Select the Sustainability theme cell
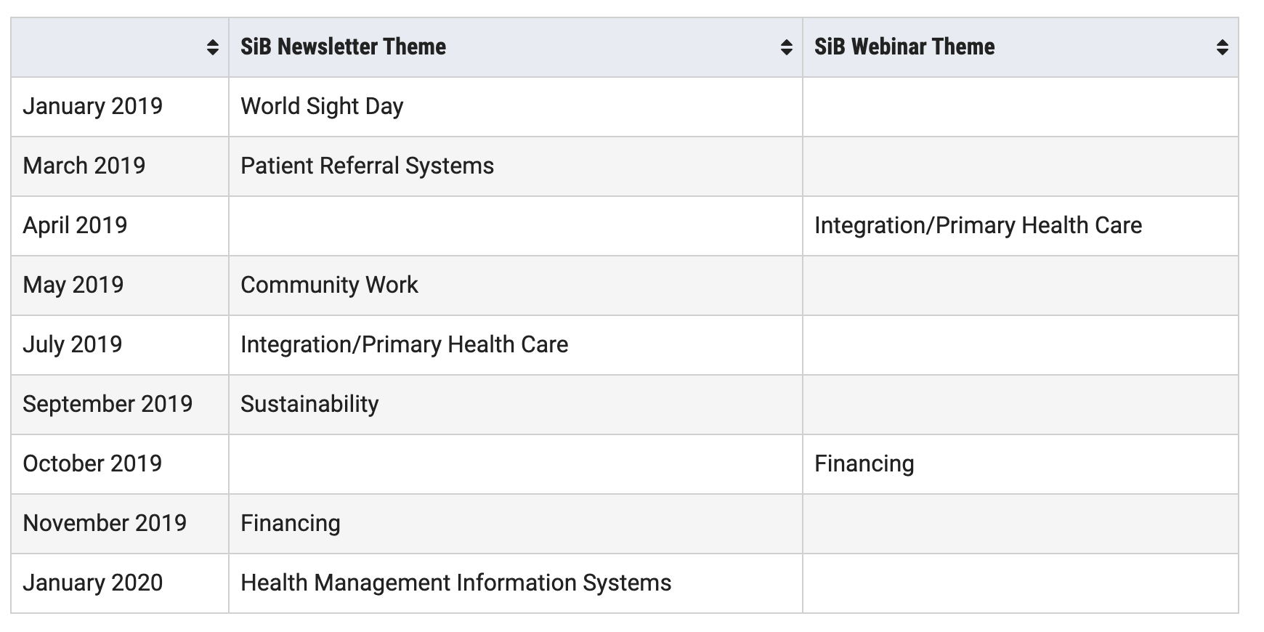Screen dimensions: 1264x632 [x=516, y=405]
